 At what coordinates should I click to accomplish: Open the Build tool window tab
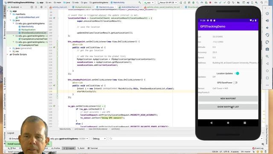[x=81, y=148]
